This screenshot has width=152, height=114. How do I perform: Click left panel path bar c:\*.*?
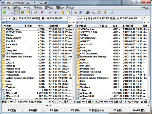coord(35,22)
